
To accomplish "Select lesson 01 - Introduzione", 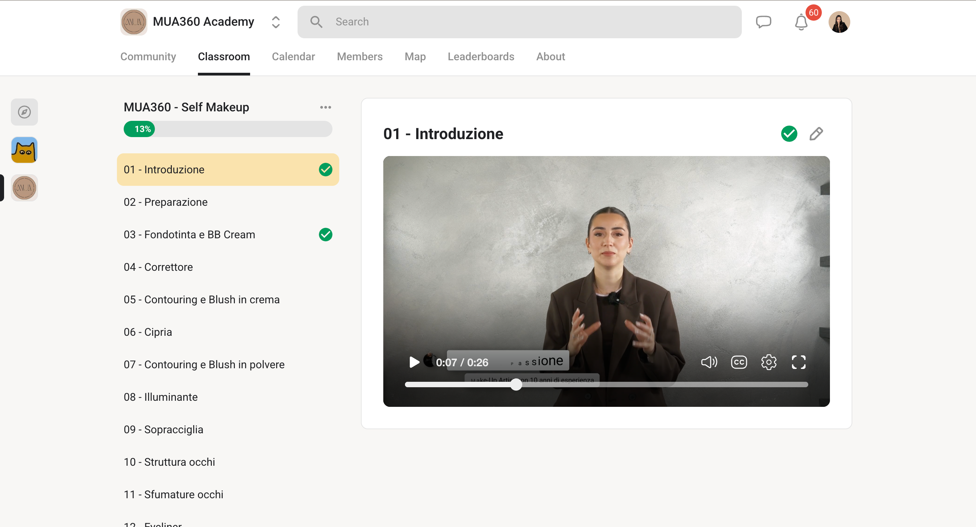I will (228, 170).
